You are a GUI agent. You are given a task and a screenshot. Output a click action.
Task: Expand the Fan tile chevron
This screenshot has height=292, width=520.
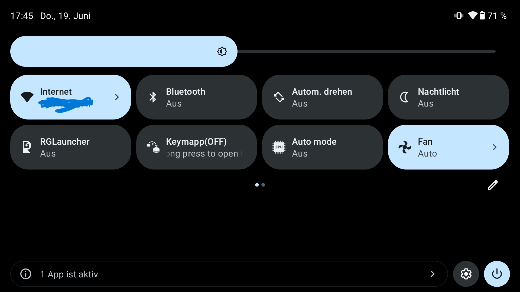[x=495, y=147]
